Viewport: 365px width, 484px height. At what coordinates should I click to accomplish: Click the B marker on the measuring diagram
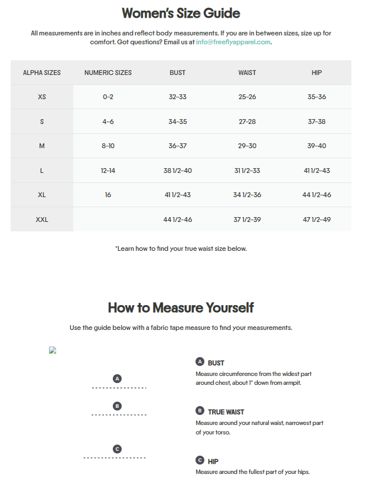118,405
